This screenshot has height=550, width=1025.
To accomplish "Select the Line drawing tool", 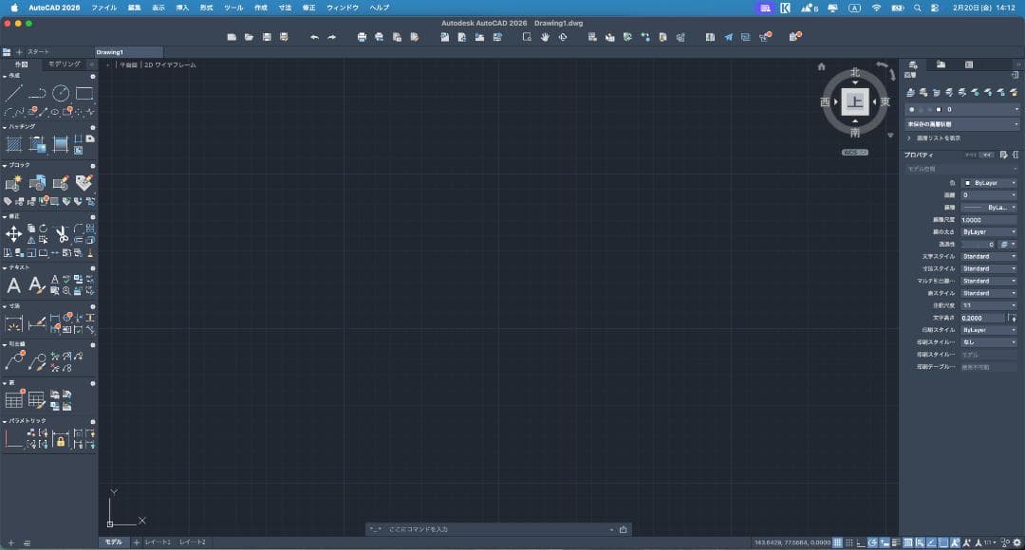I will [x=13, y=93].
